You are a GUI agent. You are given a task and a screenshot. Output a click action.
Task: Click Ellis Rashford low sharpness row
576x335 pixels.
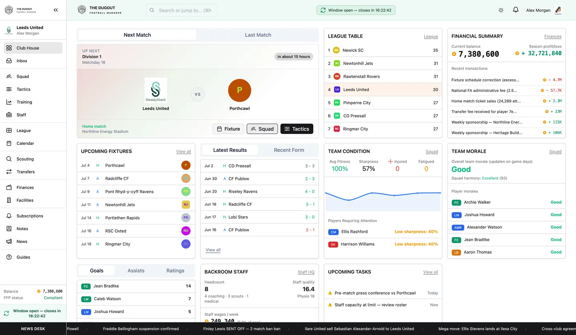pyautogui.click(x=383, y=231)
